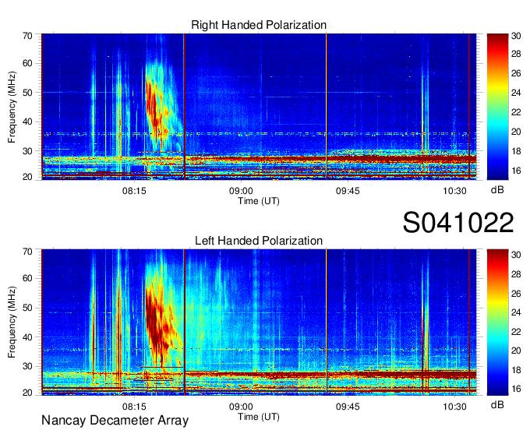Screen dimensions: 530x430
Task: Click the Left Handed Polarization title
Action: pos(259,241)
